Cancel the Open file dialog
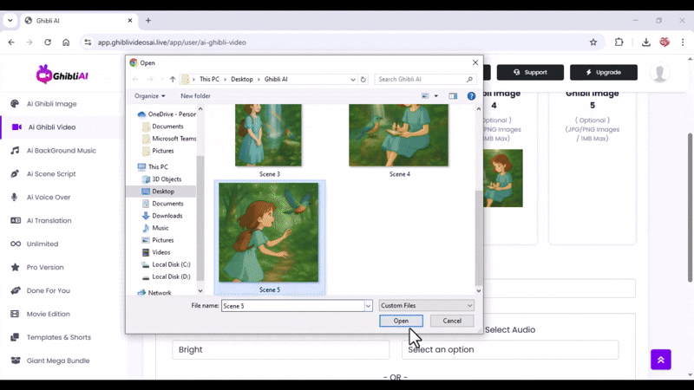This screenshot has width=694, height=390. [x=452, y=321]
